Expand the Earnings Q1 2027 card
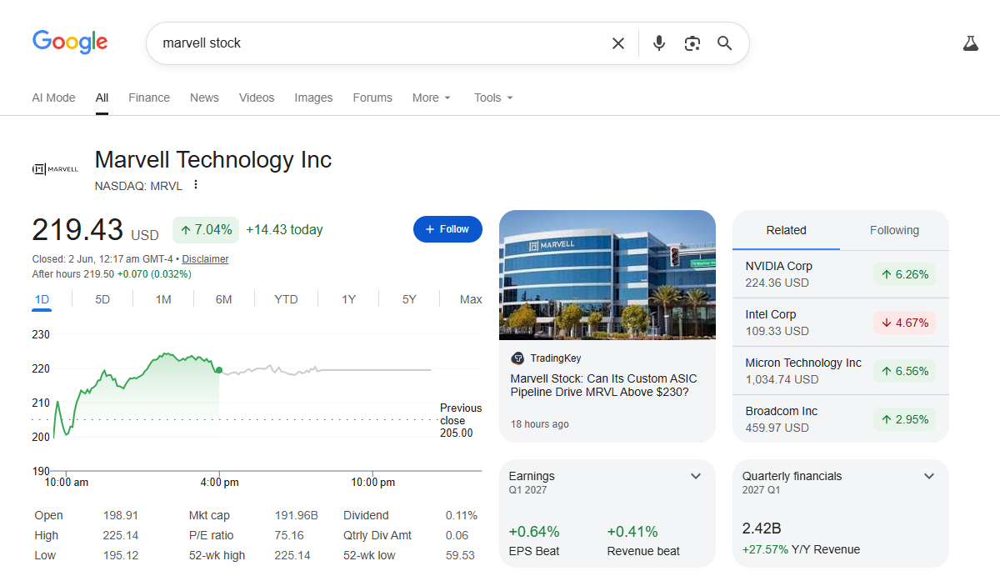Screen dimensions: 1000x586 coord(696,476)
